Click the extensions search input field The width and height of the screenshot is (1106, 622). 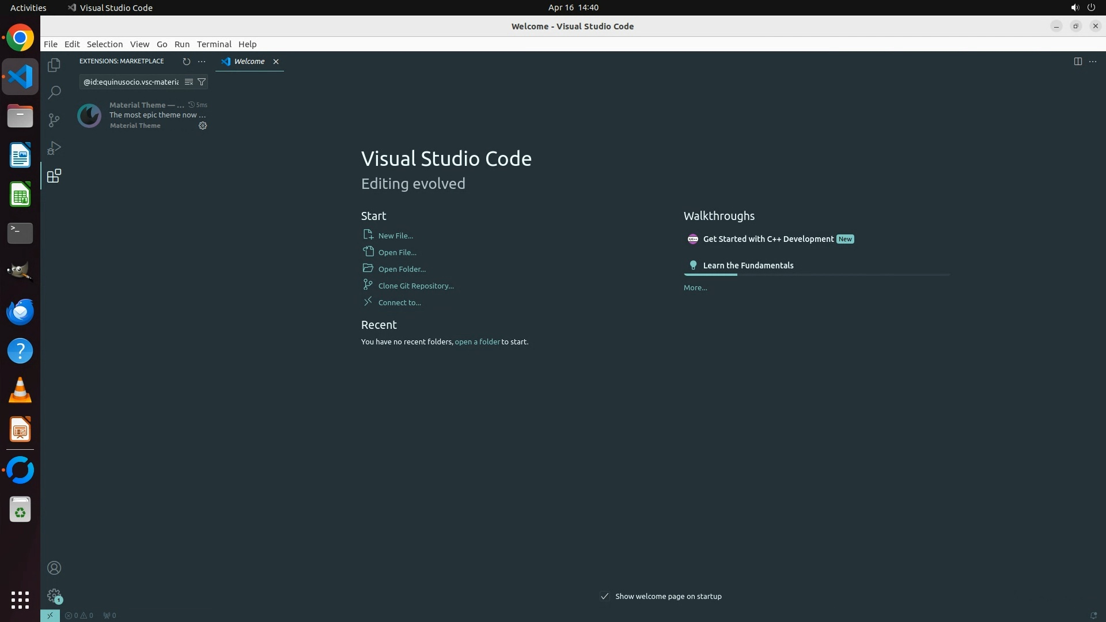coord(131,82)
